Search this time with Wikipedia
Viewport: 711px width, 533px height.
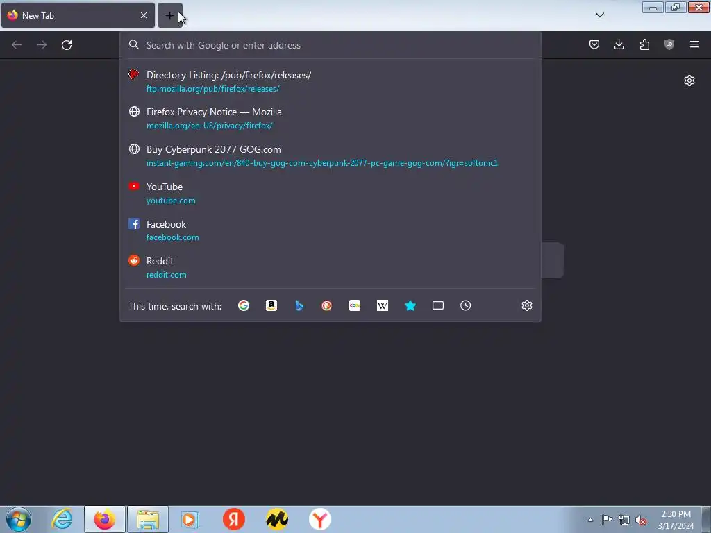coord(383,305)
